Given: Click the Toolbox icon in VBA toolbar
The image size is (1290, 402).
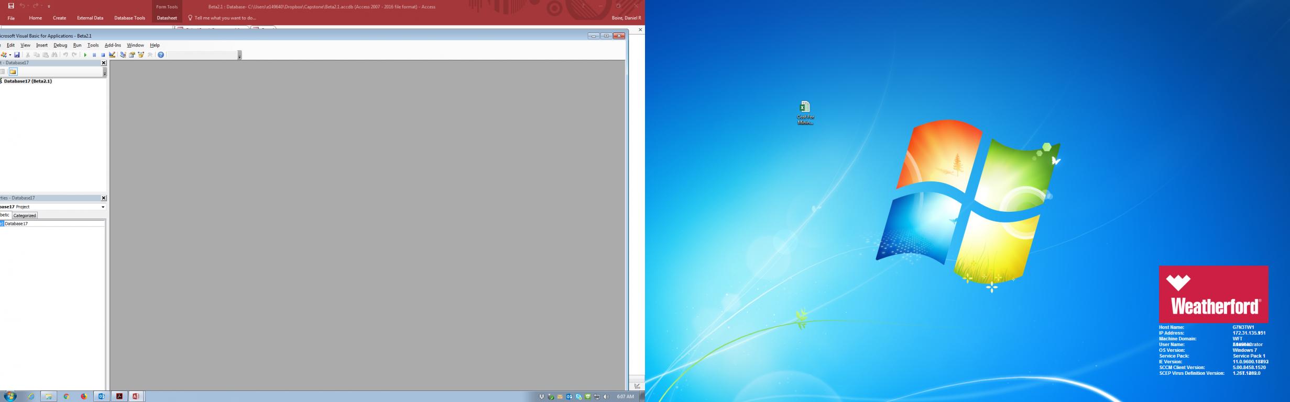Looking at the screenshot, I should point(150,55).
